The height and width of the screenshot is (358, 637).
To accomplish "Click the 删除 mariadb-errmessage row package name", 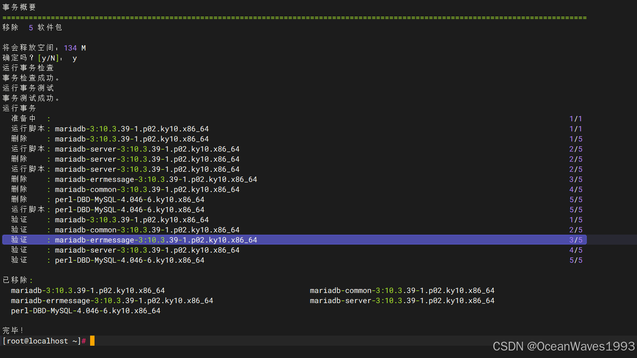I will click(156, 179).
